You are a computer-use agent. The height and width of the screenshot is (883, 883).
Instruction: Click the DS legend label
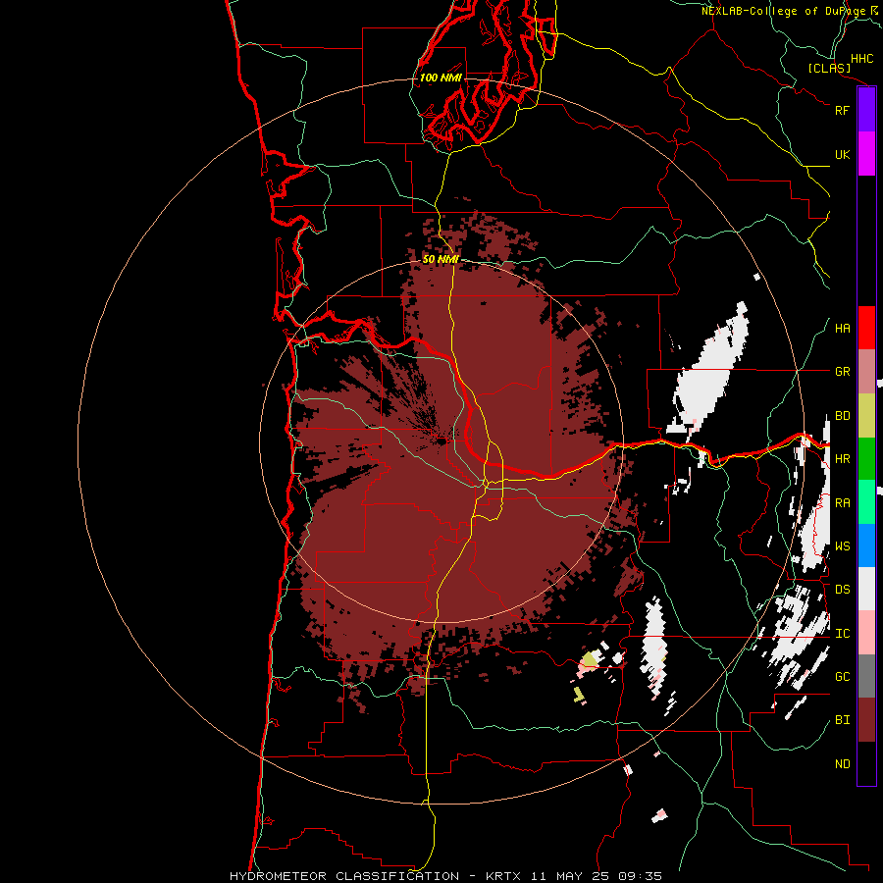click(842, 590)
